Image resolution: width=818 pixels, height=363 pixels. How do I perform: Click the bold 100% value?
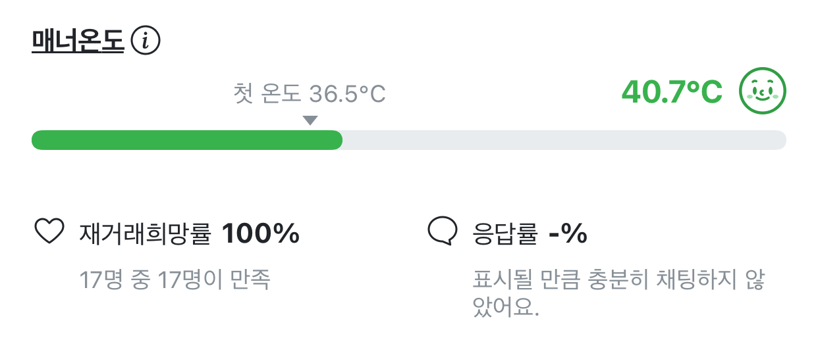(x=261, y=233)
